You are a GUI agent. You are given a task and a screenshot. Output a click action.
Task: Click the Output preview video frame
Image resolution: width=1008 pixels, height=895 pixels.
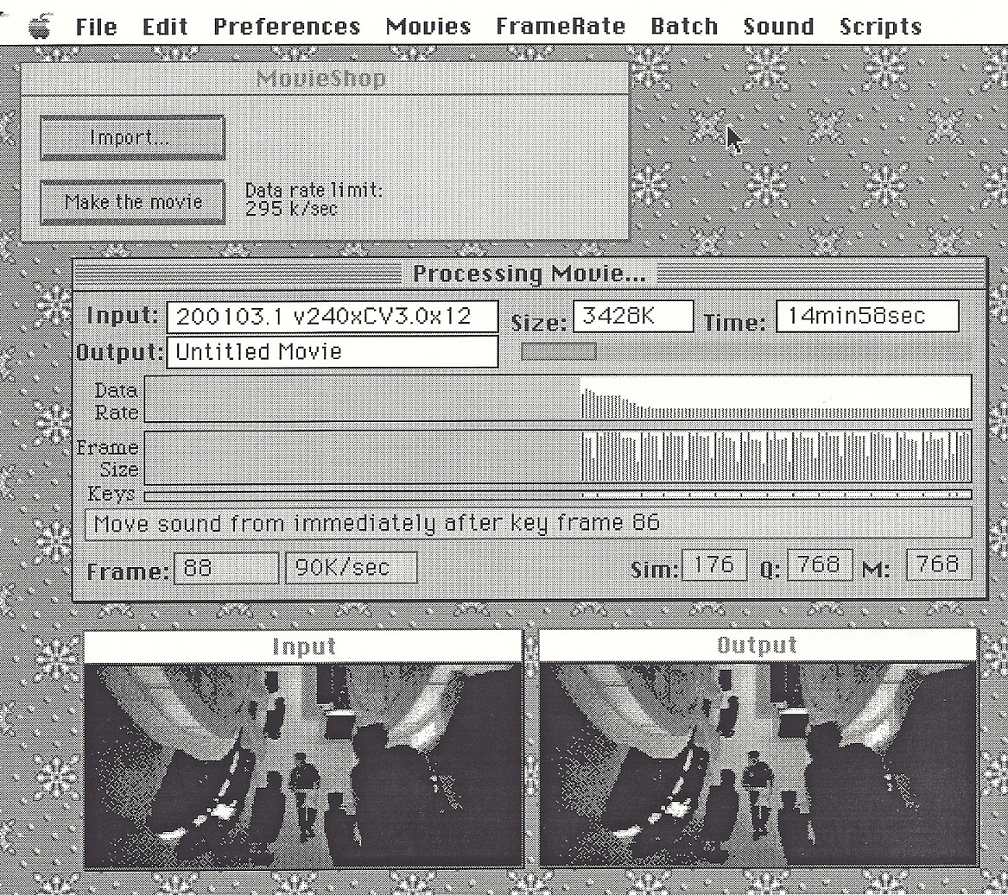click(x=758, y=766)
